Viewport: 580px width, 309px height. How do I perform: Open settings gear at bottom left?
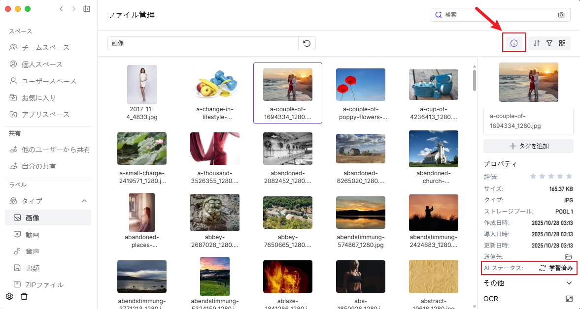pyautogui.click(x=9, y=296)
